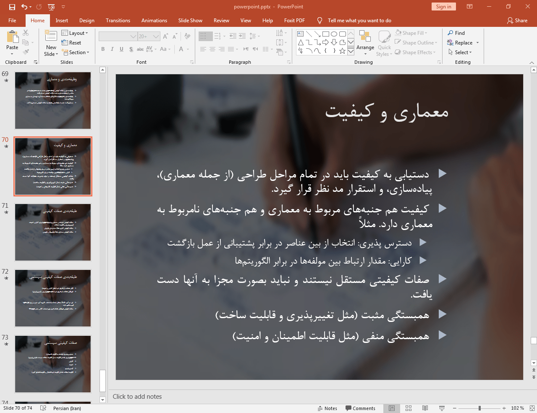Select the Rectangle shape in gallery
Image resolution: width=537 pixels, height=413 pixels.
pyautogui.click(x=326, y=34)
